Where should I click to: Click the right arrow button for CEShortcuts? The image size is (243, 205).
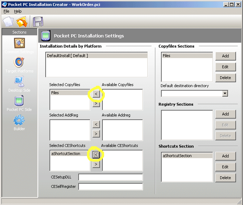click(x=96, y=164)
